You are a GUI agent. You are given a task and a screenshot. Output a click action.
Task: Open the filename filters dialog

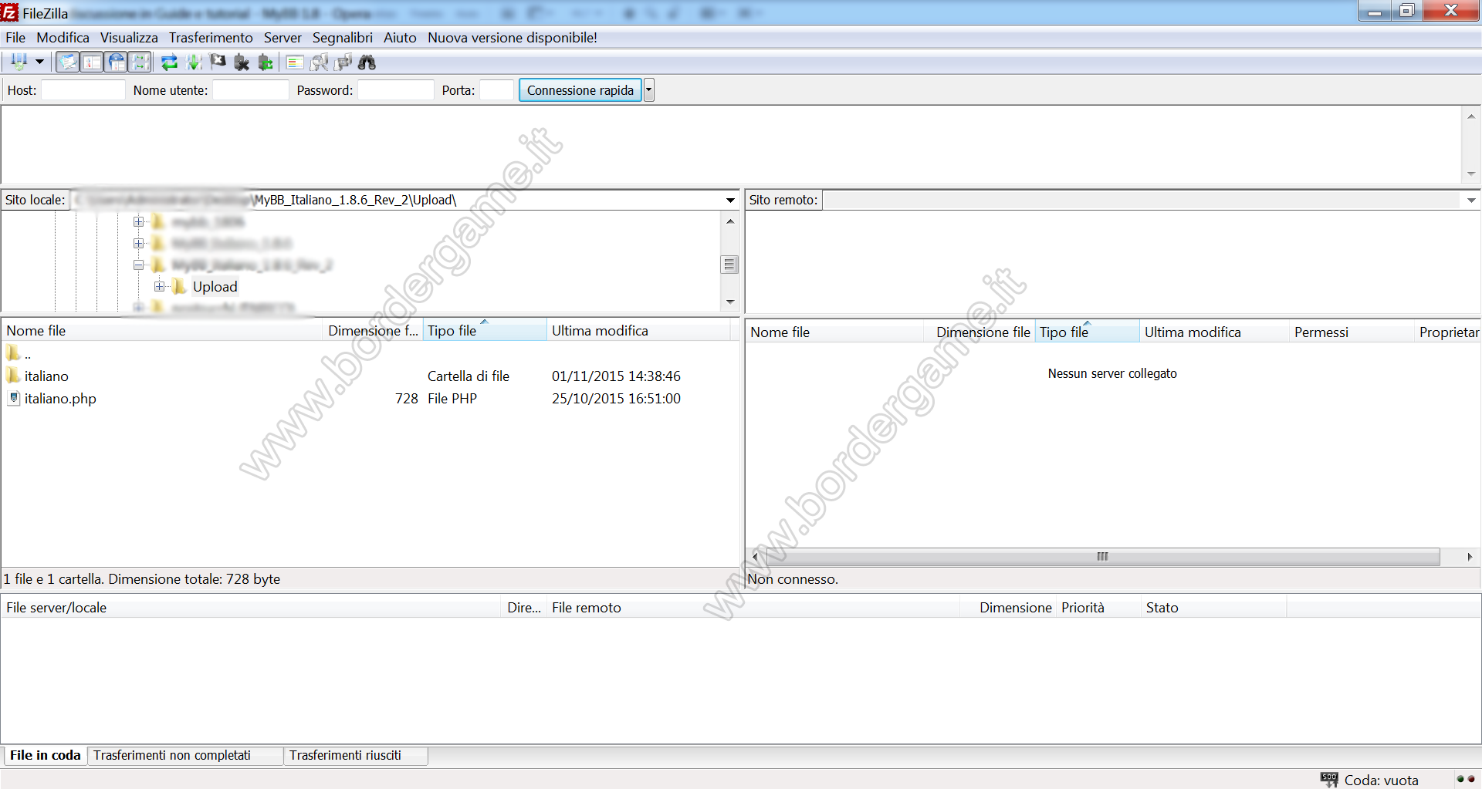click(294, 62)
